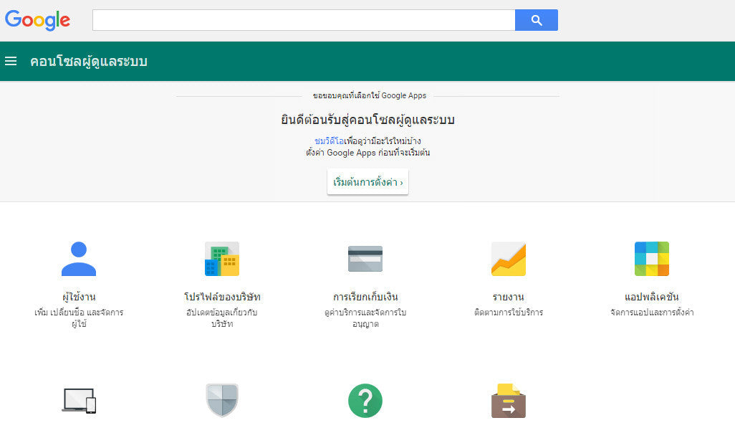735x433 pixels.
Task: Open Apps colored grid icon
Action: coord(651,258)
